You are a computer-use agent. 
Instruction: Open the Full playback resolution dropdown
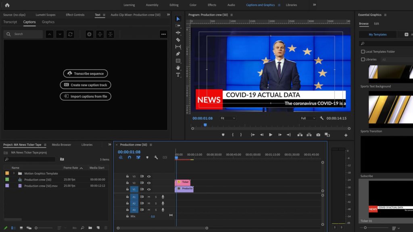[x=308, y=118]
